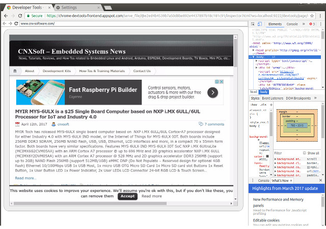Open the article's Read more… link
This screenshot has width=326, height=229.
[25, 178]
